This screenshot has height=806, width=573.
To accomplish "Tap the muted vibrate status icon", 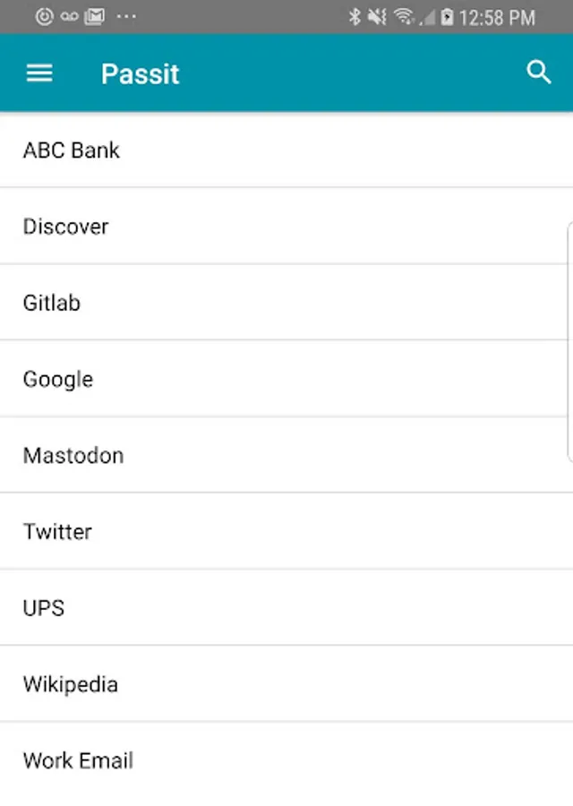I will coord(377,17).
